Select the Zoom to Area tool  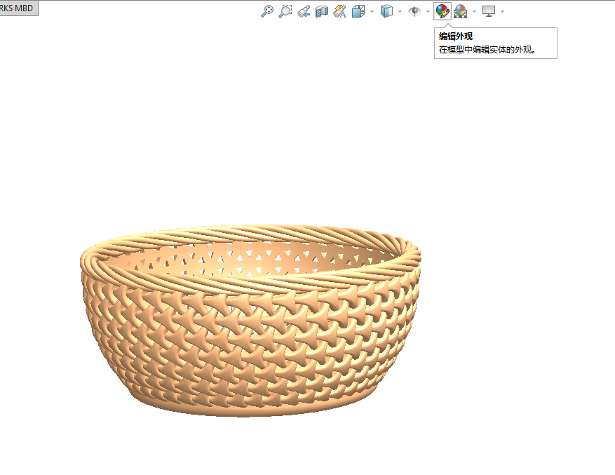pyautogui.click(x=285, y=11)
